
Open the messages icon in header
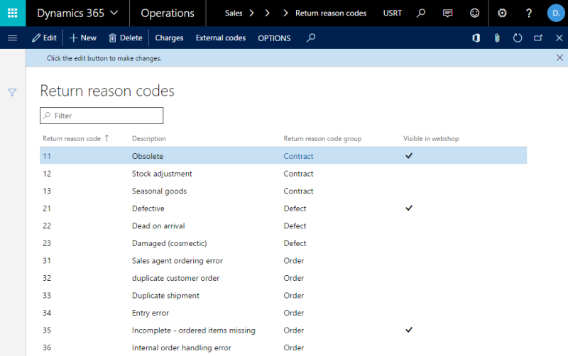tap(447, 13)
